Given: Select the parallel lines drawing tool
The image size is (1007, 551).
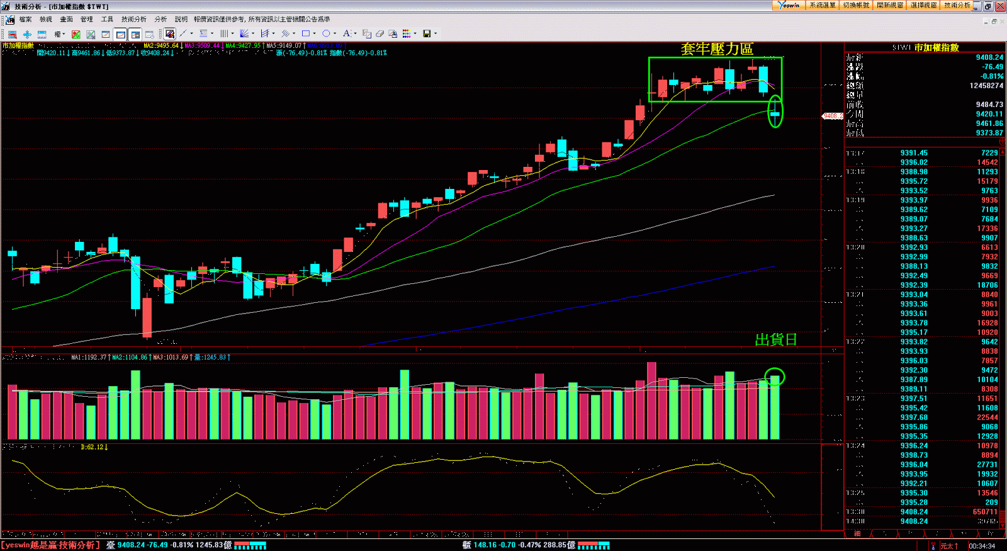Looking at the screenshot, I should (285, 34).
